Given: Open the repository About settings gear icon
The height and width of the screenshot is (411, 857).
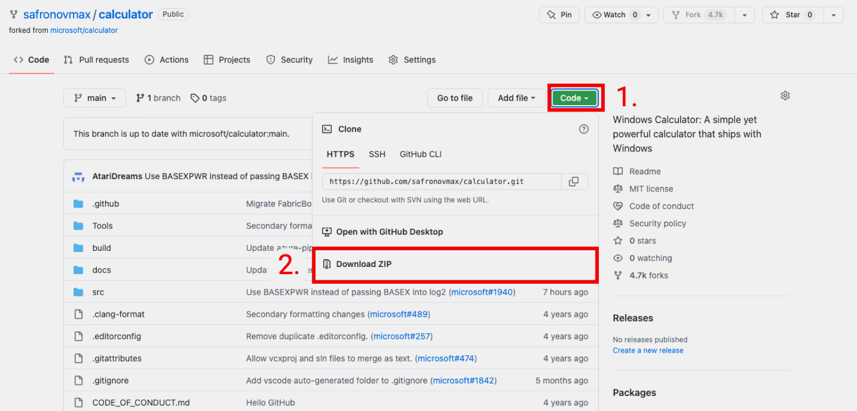Looking at the screenshot, I should click(785, 96).
